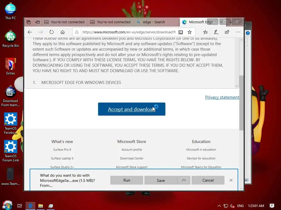The height and width of the screenshot is (210, 281).
Task: Open Surface Pro 9 footer link
Action: tap(62, 150)
